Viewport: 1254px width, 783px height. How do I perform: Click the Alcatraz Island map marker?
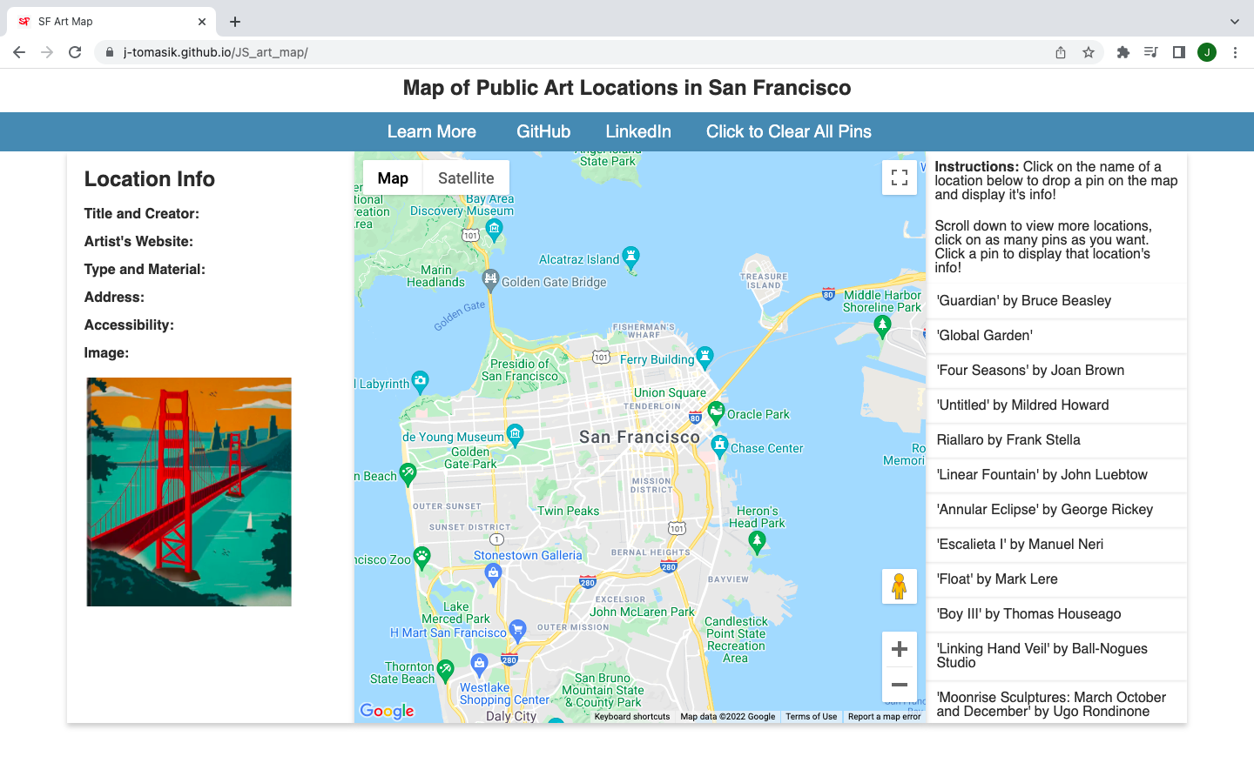pos(631,257)
